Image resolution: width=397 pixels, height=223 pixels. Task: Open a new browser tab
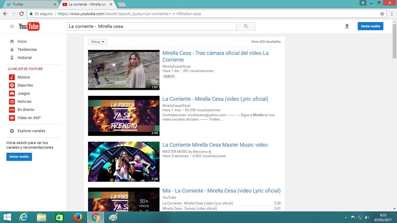coord(121,4)
